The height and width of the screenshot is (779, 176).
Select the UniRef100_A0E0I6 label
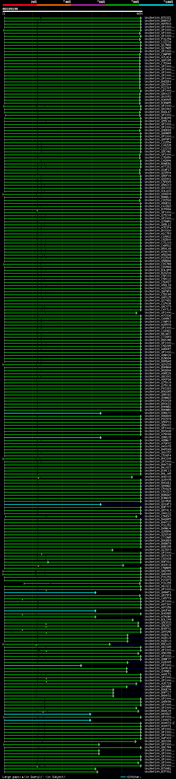(158, 477)
